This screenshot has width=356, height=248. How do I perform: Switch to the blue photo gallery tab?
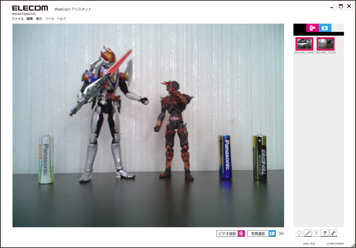325,28
